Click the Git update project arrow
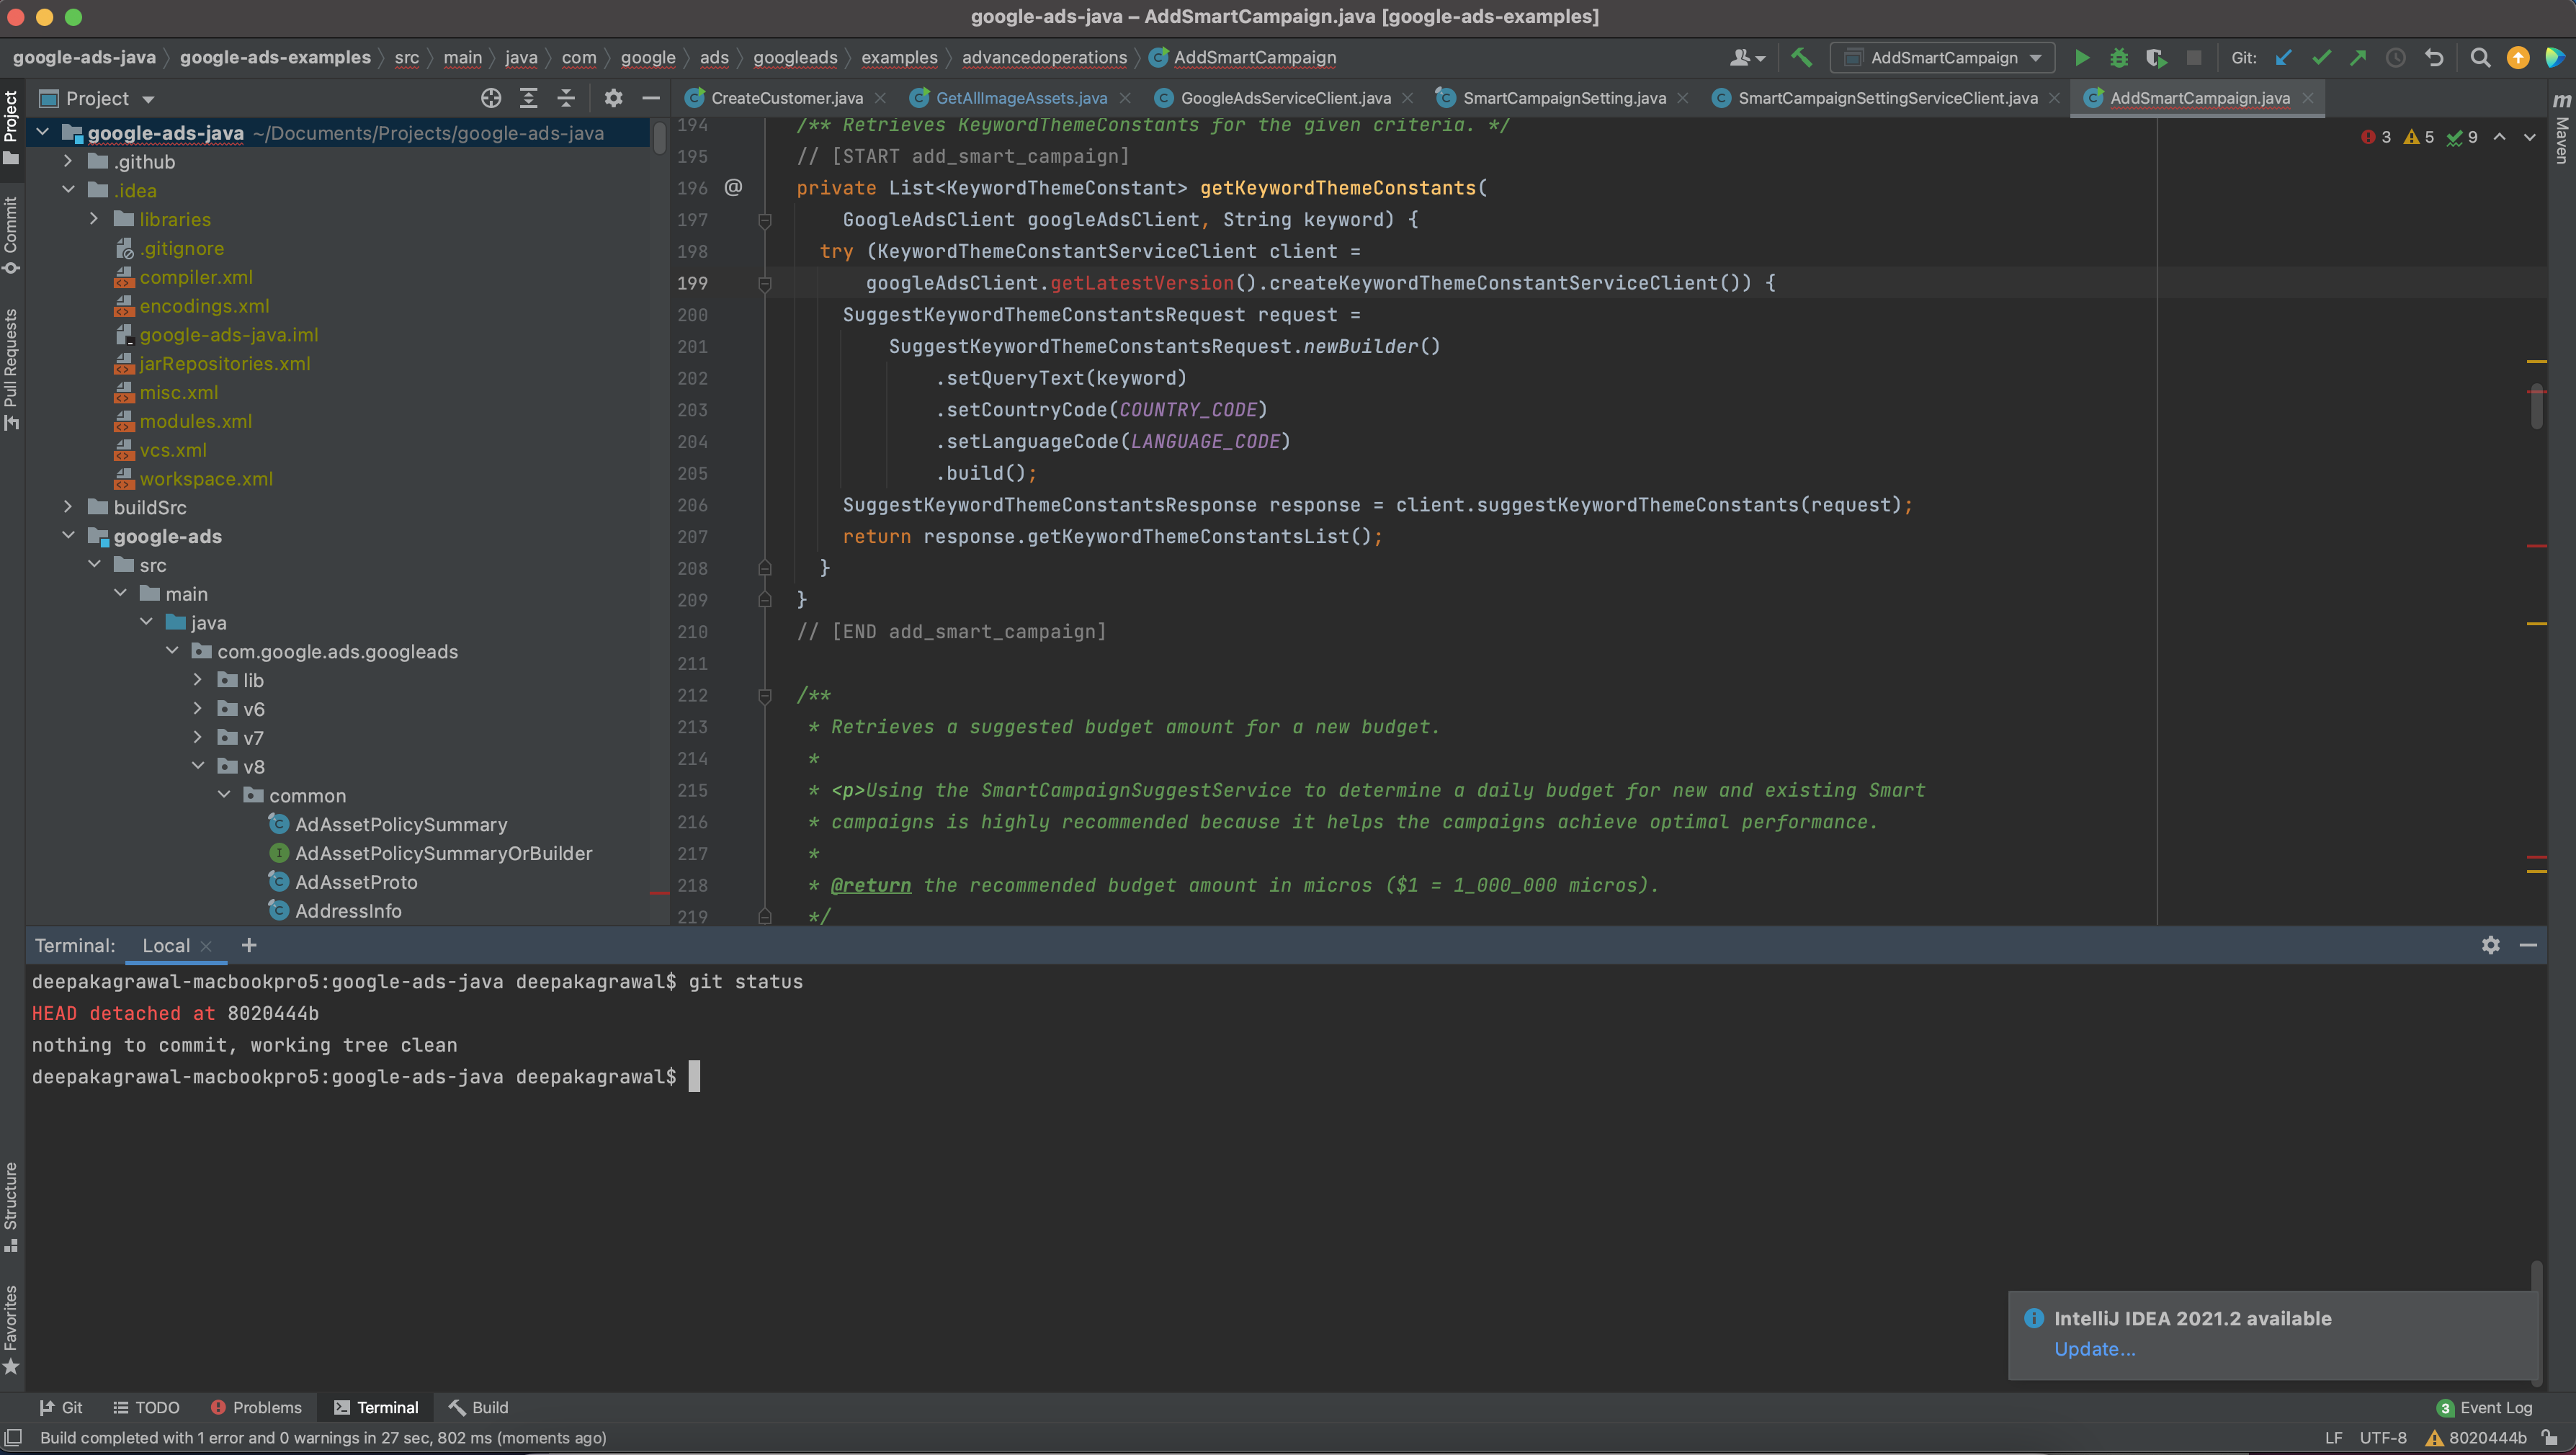2576x1455 pixels. coord(2283,58)
